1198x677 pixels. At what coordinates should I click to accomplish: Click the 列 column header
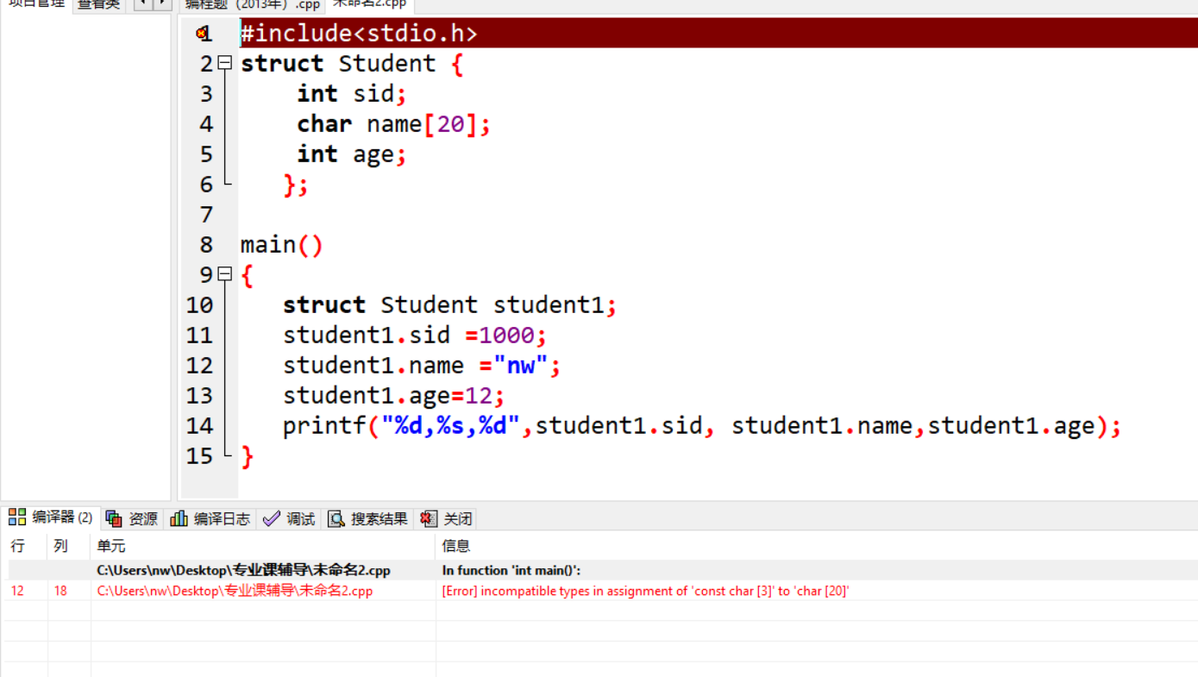click(x=60, y=546)
